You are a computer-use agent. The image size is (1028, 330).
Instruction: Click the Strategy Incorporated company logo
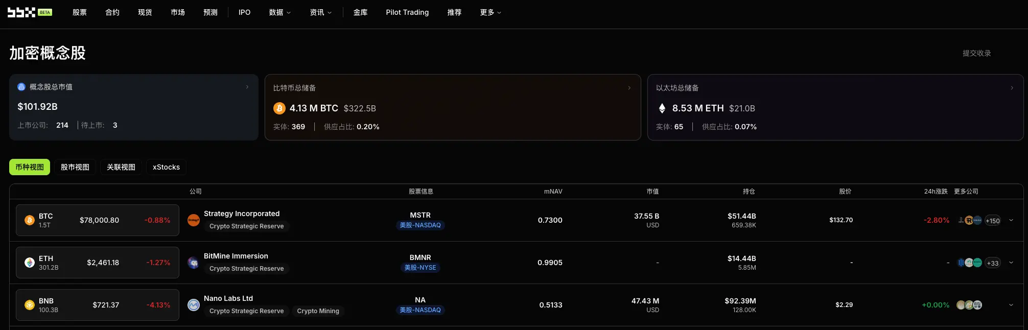(x=194, y=220)
